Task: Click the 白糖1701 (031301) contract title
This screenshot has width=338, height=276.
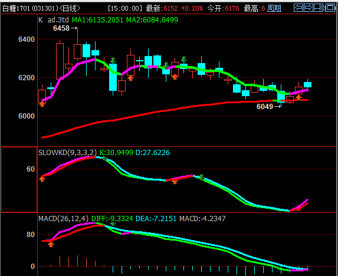Action: coord(31,8)
